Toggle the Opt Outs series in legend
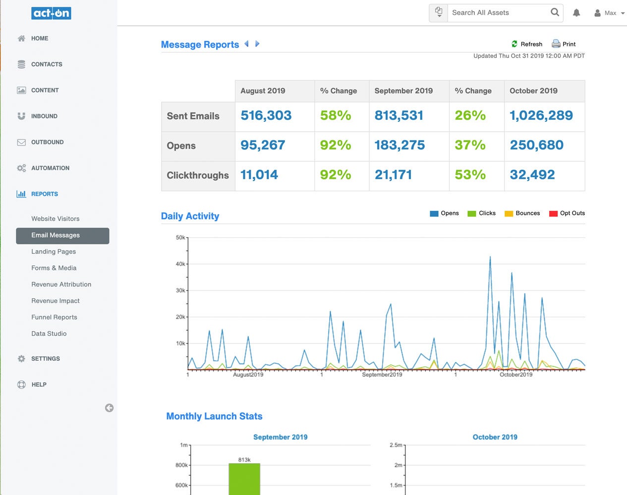 click(x=567, y=213)
